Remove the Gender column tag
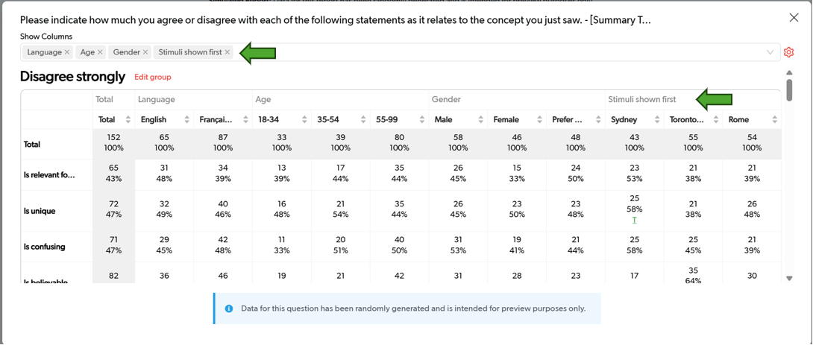Image resolution: width=813 pixels, height=345 pixels. [x=145, y=52]
